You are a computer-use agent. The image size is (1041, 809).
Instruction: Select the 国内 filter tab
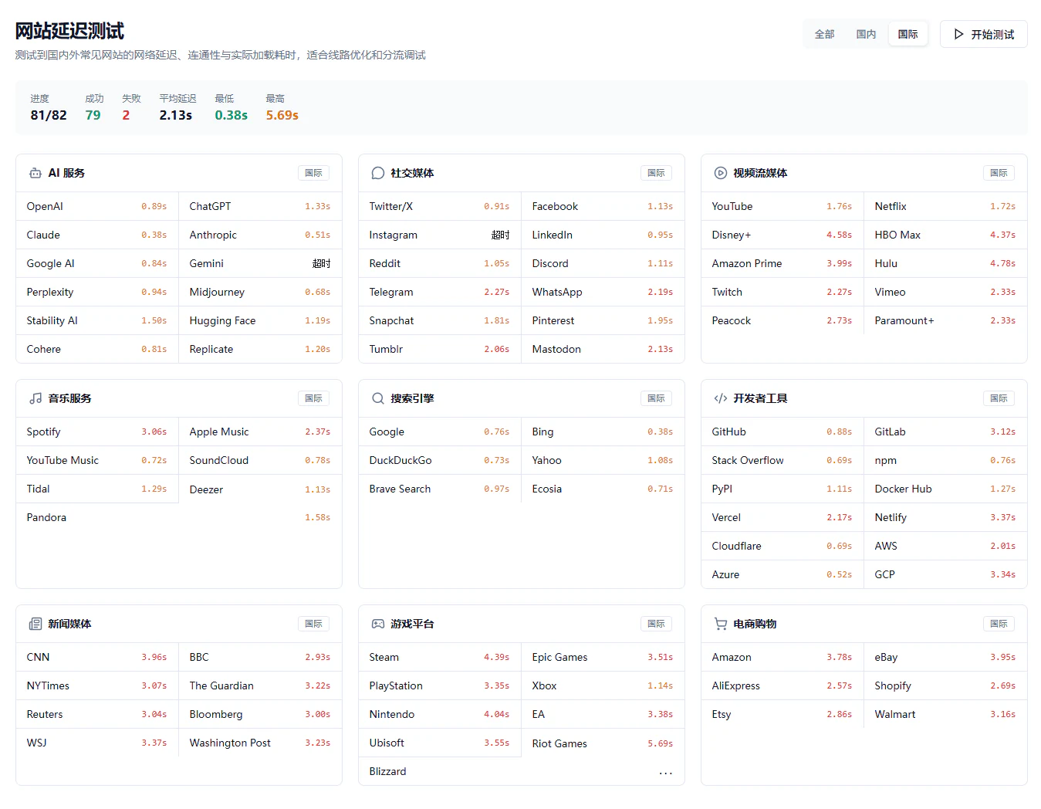tap(866, 34)
